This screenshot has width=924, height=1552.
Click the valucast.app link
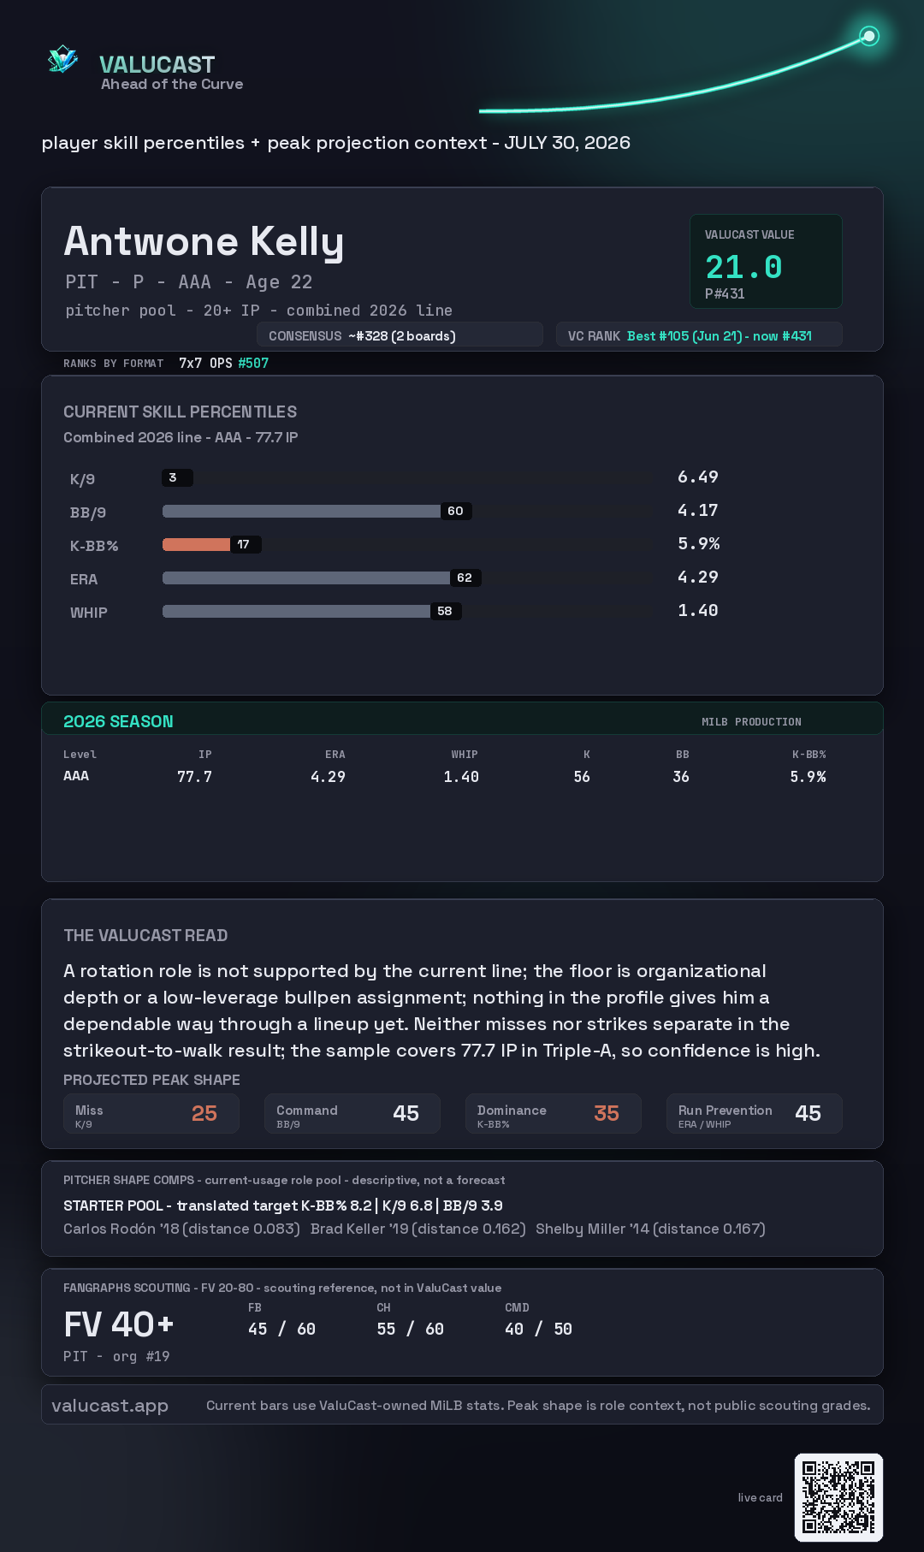(x=110, y=1406)
